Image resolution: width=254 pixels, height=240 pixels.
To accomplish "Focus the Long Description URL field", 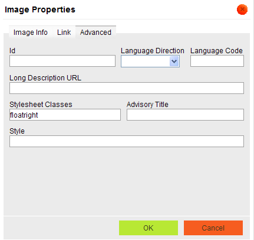I will (x=127, y=88).
